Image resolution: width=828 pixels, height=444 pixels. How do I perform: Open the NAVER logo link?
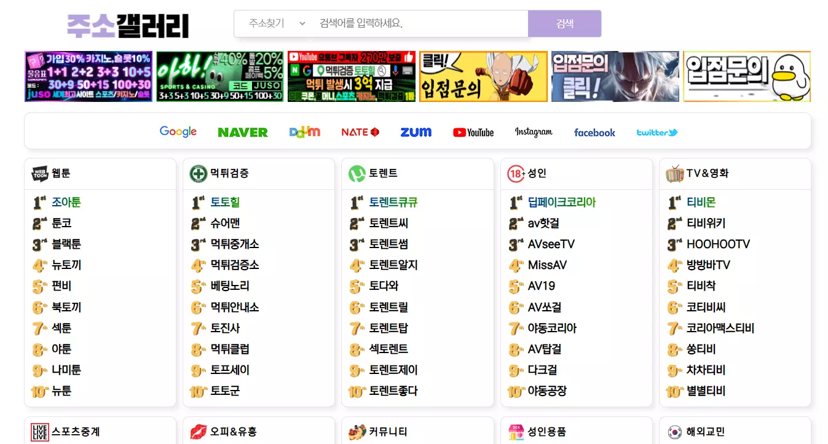pyautogui.click(x=243, y=132)
